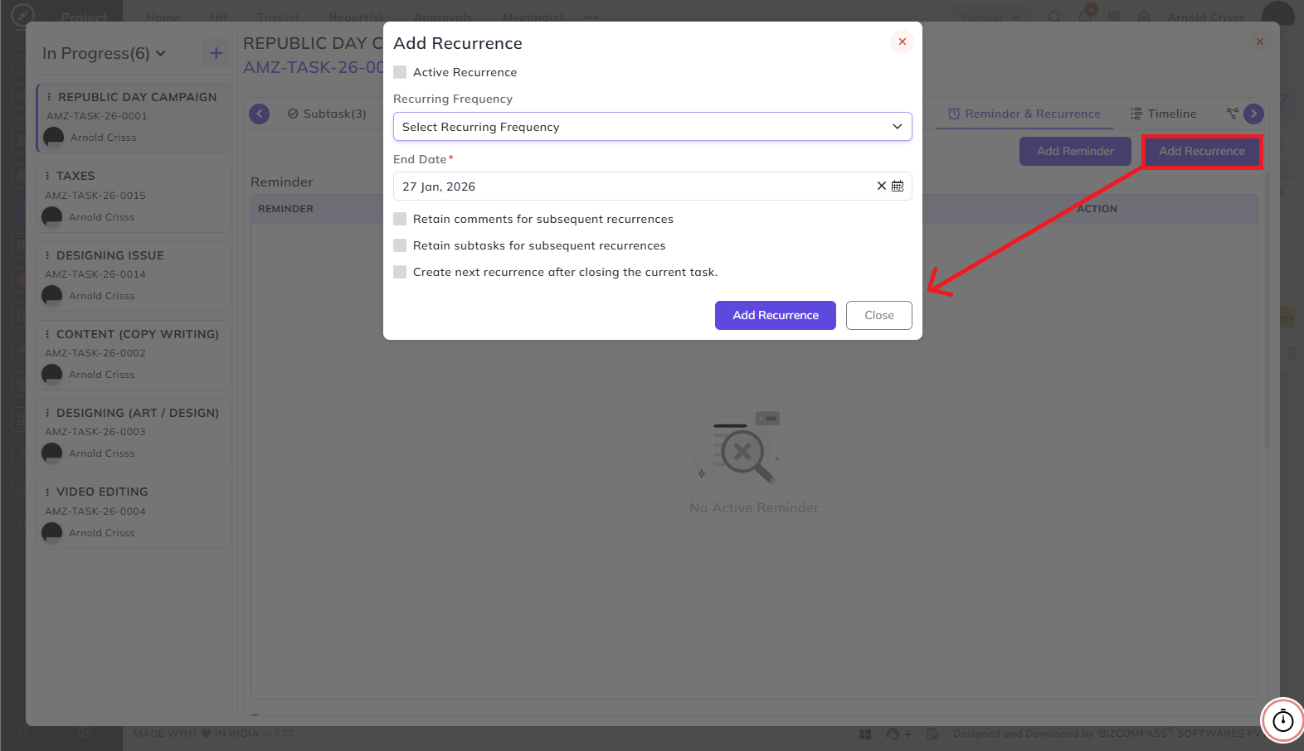Submit with the Add Recurrence dialog button
Viewport: 1304px width, 751px height.
click(776, 315)
